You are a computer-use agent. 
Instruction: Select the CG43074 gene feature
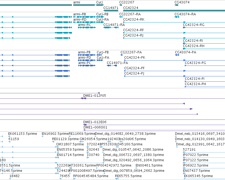click(176, 5)
